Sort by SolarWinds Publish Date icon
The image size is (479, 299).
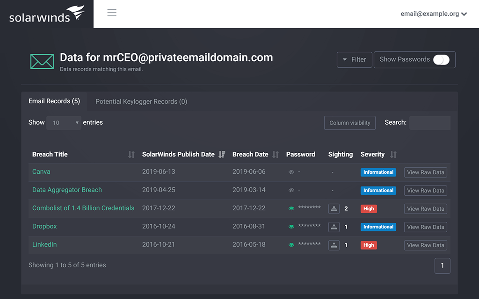coord(222,155)
